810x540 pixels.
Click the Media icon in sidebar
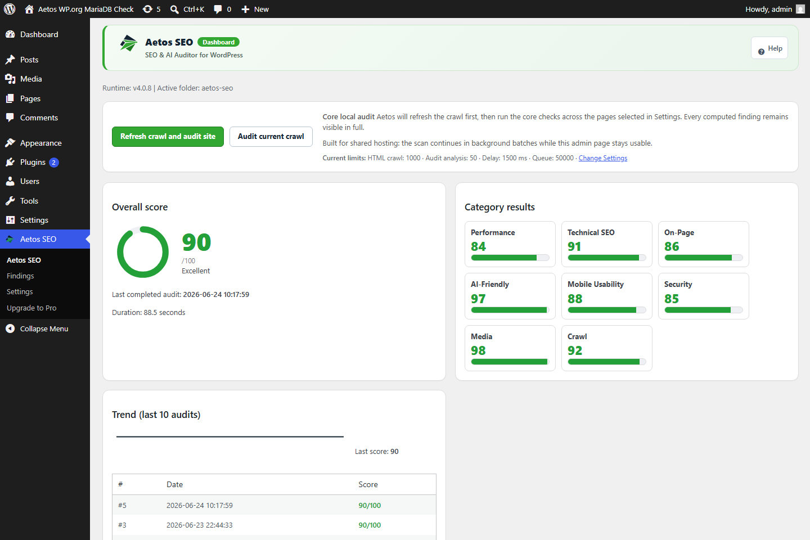pyautogui.click(x=10, y=79)
